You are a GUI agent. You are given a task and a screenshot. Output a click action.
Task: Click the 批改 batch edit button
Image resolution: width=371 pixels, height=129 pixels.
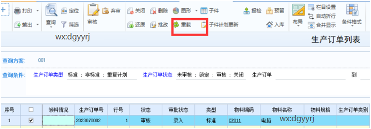point(159,24)
